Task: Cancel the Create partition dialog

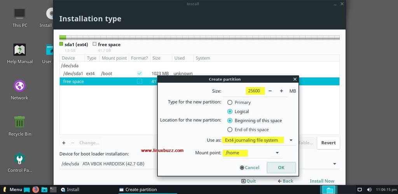Action: click(250, 168)
